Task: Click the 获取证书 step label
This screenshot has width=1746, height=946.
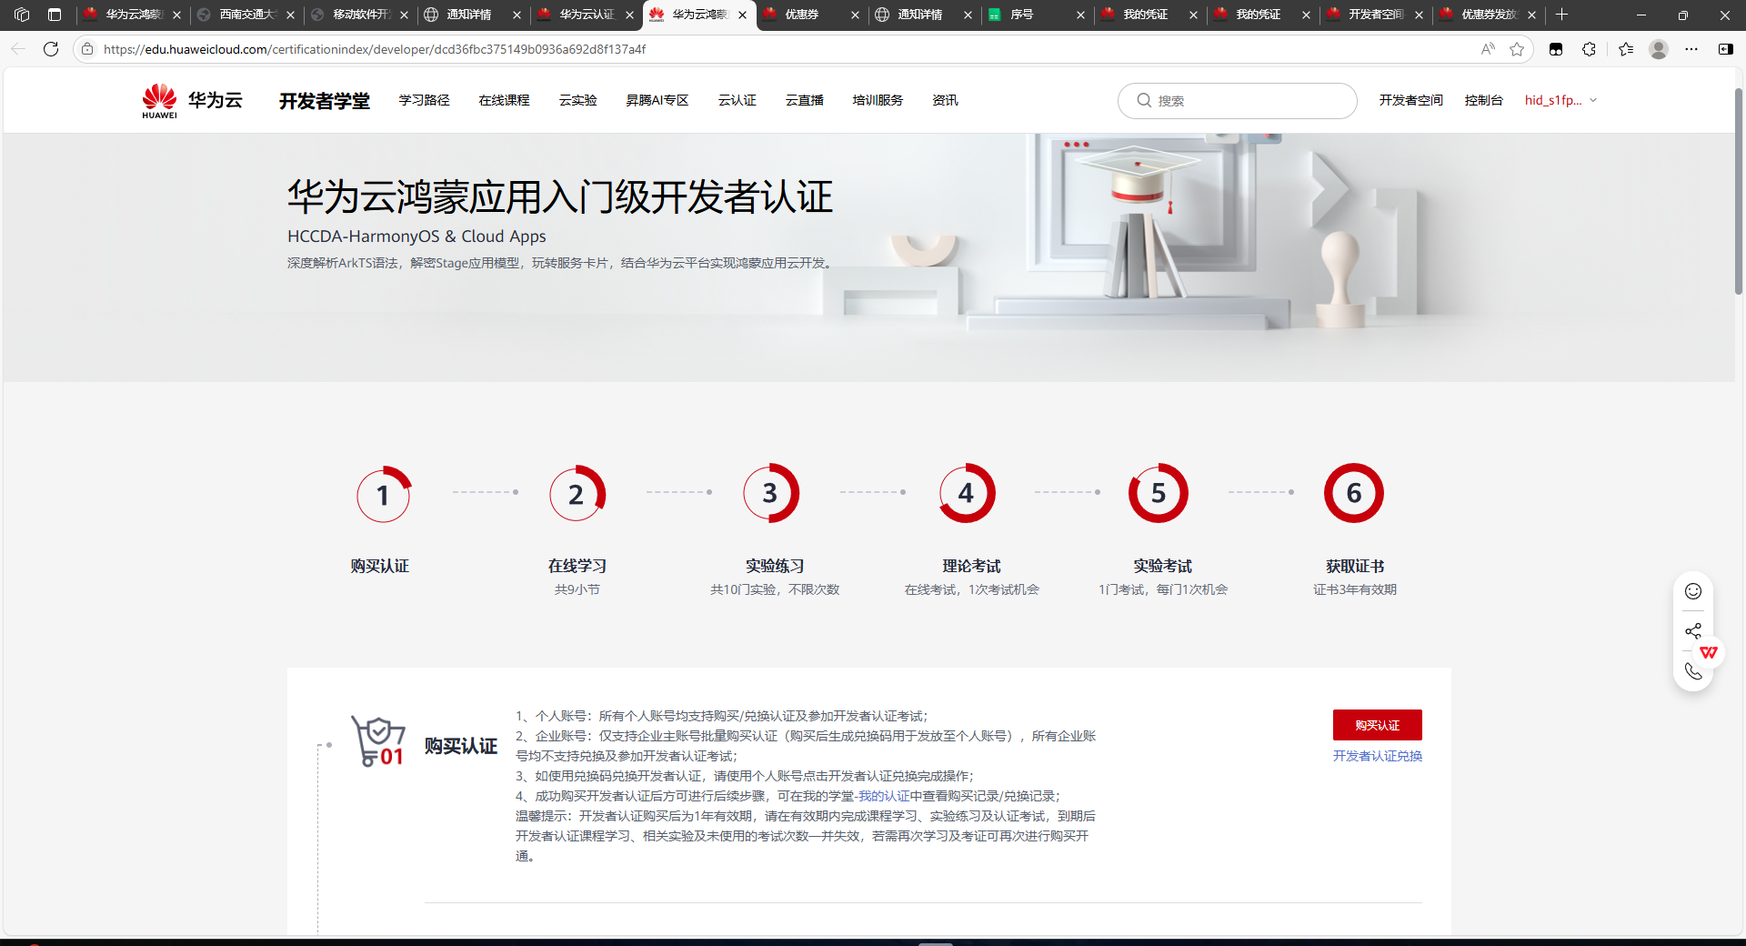Action: point(1355,566)
